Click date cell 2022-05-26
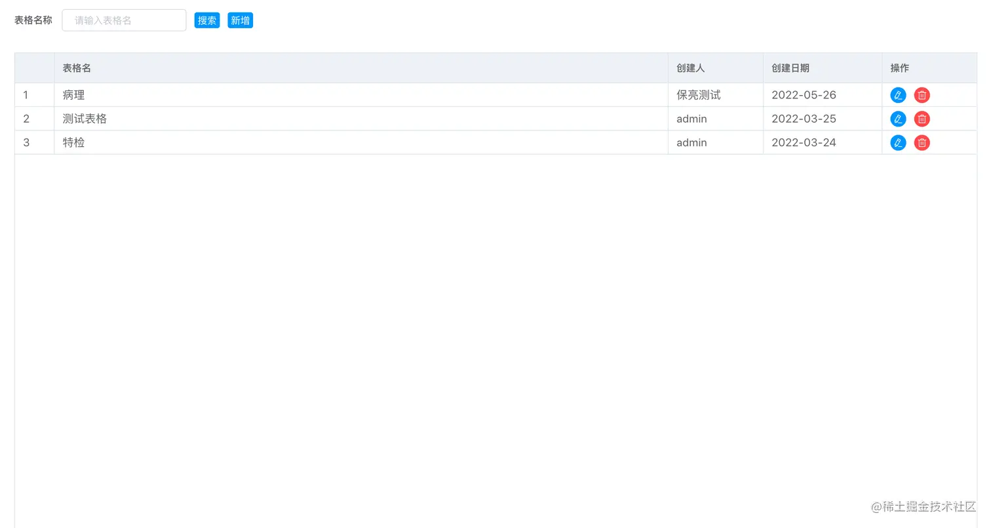 (823, 95)
